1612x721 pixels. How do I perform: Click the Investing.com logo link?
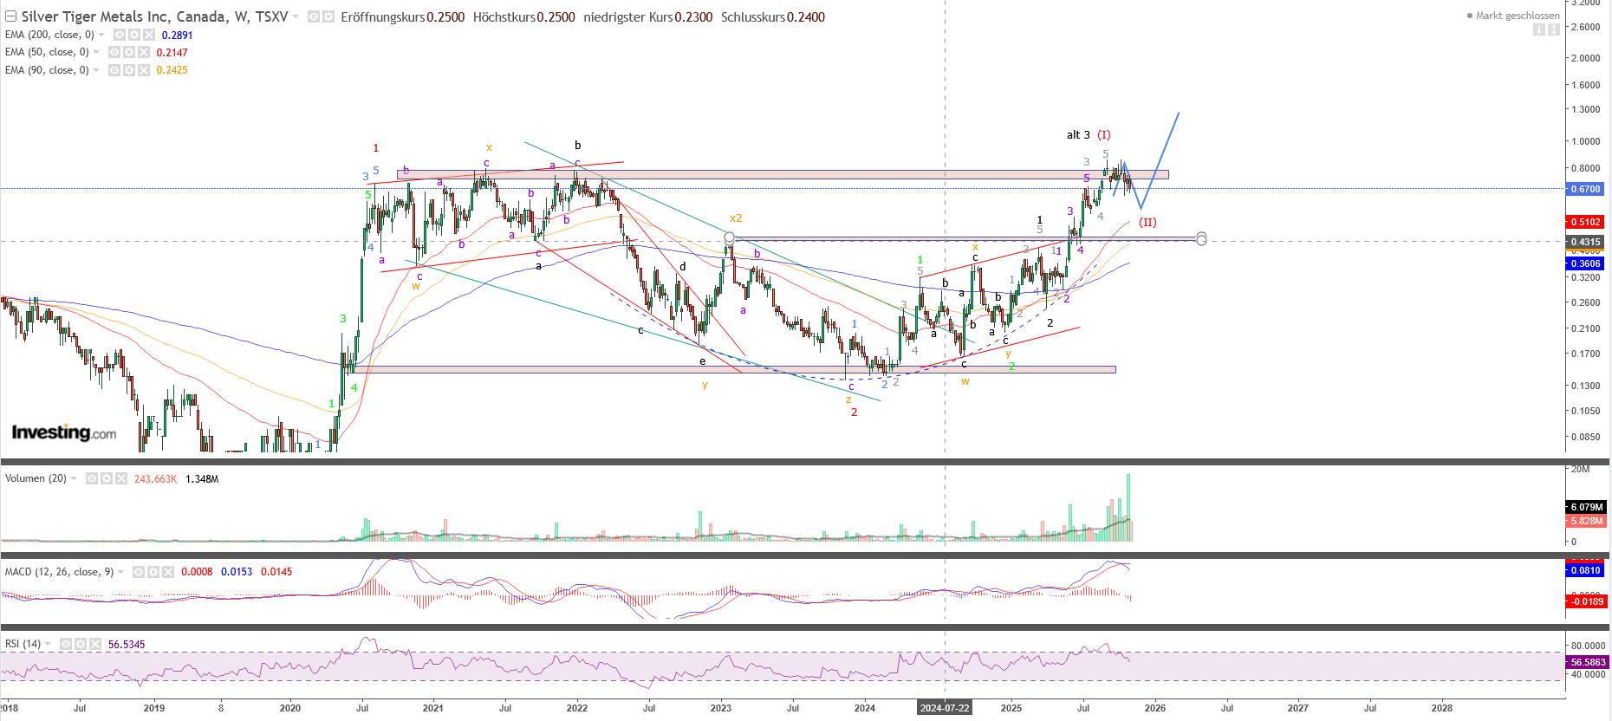pos(63,432)
